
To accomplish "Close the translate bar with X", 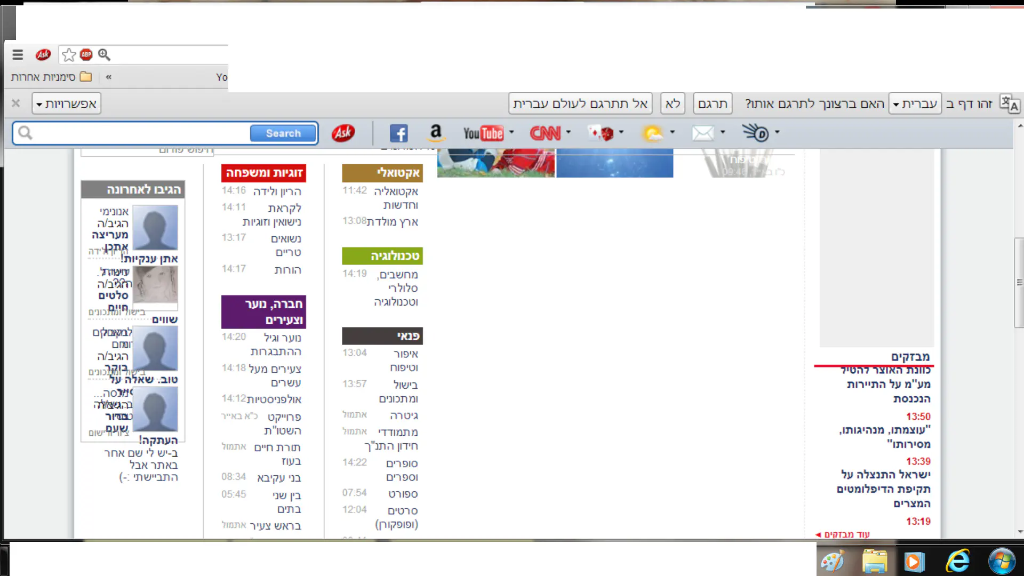I will [16, 103].
